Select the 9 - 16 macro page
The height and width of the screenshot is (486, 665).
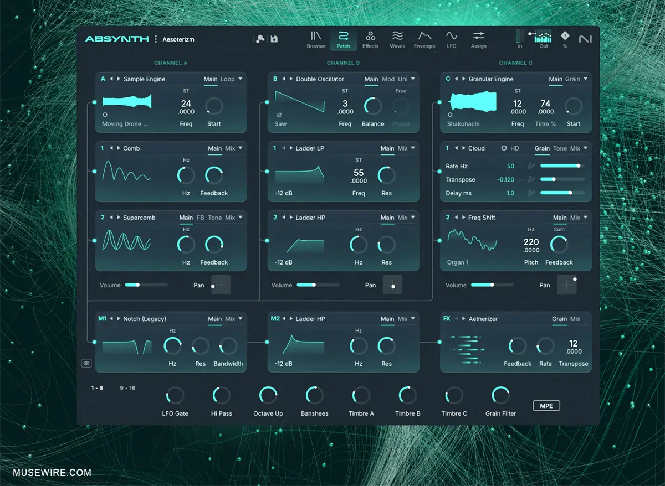pos(127,388)
